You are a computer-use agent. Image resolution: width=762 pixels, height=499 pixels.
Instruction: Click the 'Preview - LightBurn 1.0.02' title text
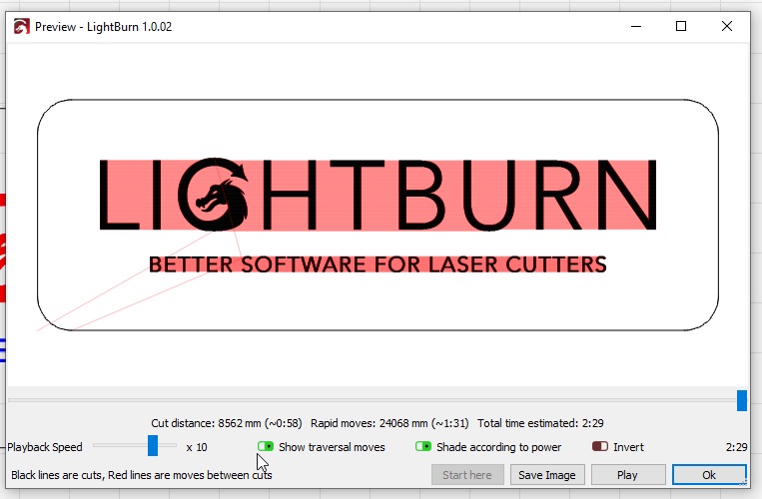pyautogui.click(x=104, y=27)
